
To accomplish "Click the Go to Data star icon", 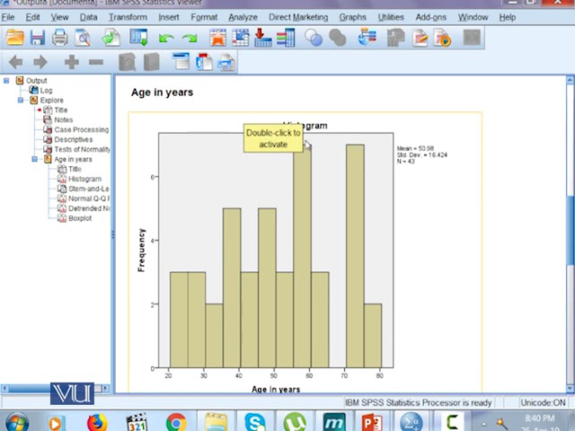I will click(217, 38).
